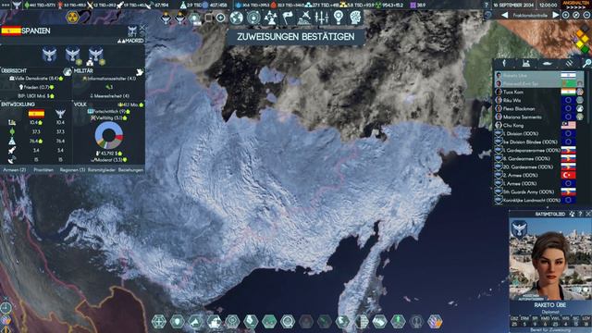
Task: Click the councilor portrait image
Action: click(x=550, y=260)
